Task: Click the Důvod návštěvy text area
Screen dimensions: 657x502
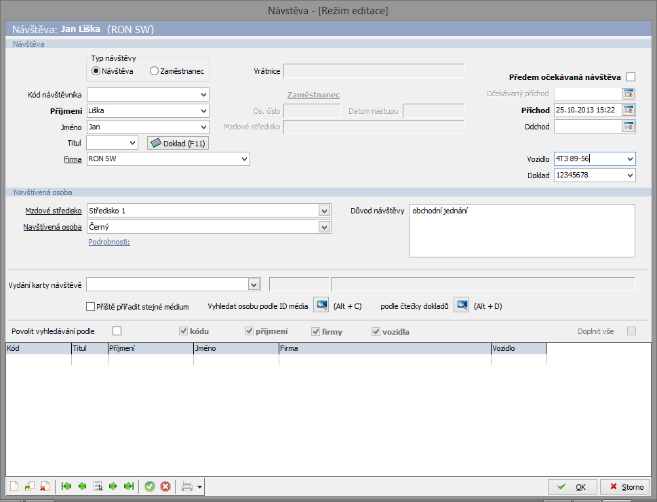Action: click(x=522, y=231)
